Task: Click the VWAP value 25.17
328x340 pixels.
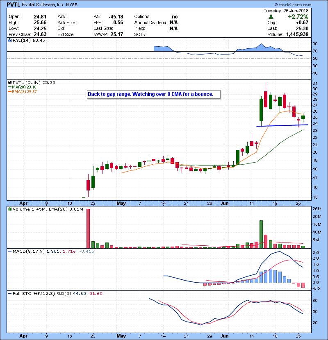Action: coord(117,34)
